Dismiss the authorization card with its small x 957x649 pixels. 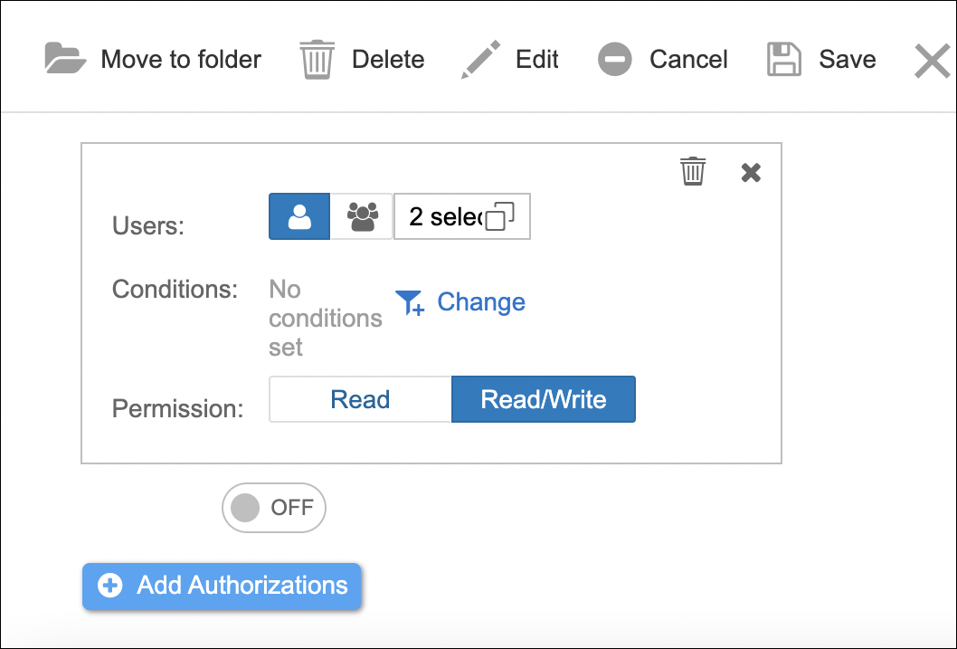751,172
